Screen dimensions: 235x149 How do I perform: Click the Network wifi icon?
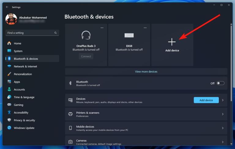coord(9,66)
